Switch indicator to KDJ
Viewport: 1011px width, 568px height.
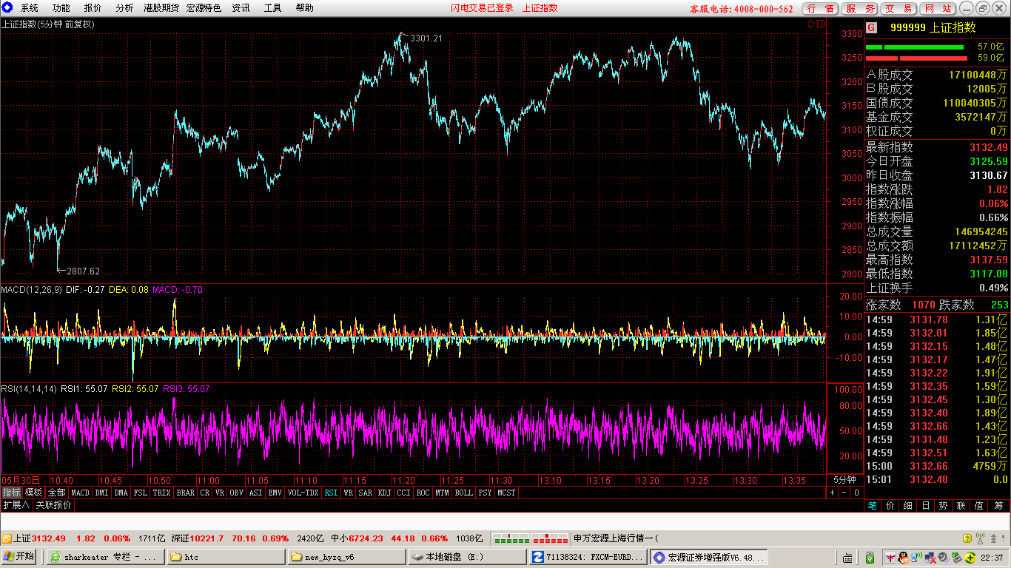pyautogui.click(x=384, y=493)
